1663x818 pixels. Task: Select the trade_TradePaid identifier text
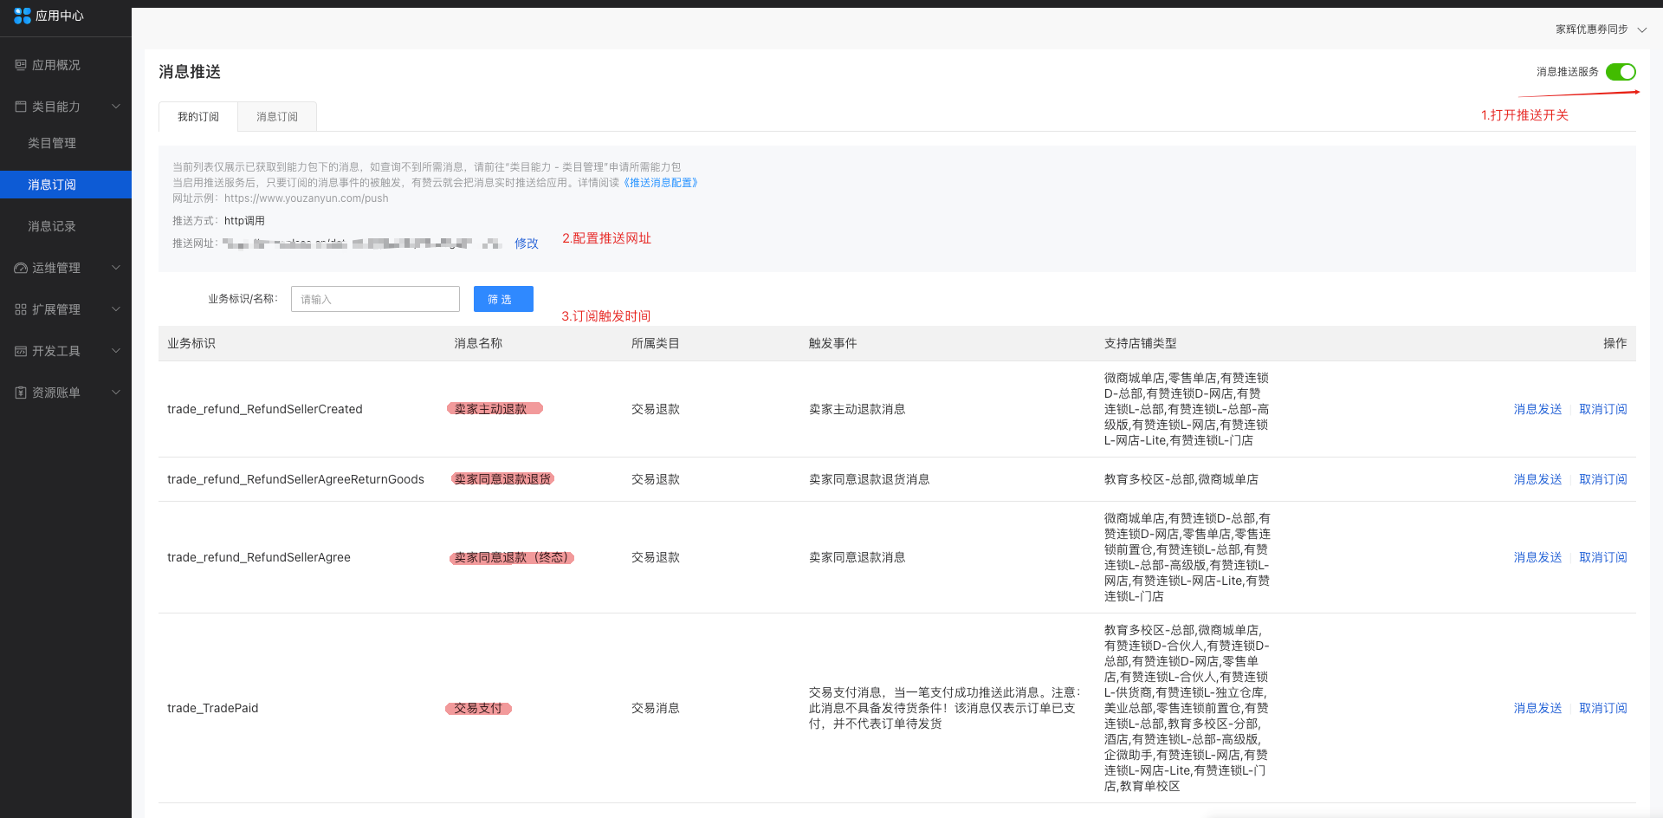coord(212,708)
